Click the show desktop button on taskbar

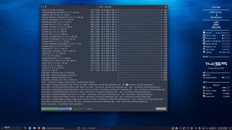click(x=230, y=128)
